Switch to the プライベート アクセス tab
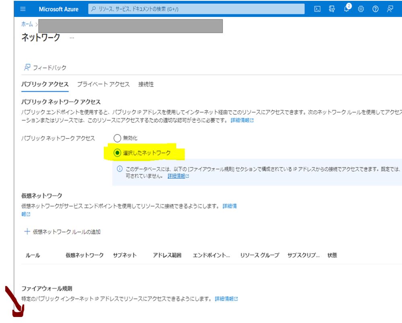The image size is (402, 323). (x=103, y=84)
